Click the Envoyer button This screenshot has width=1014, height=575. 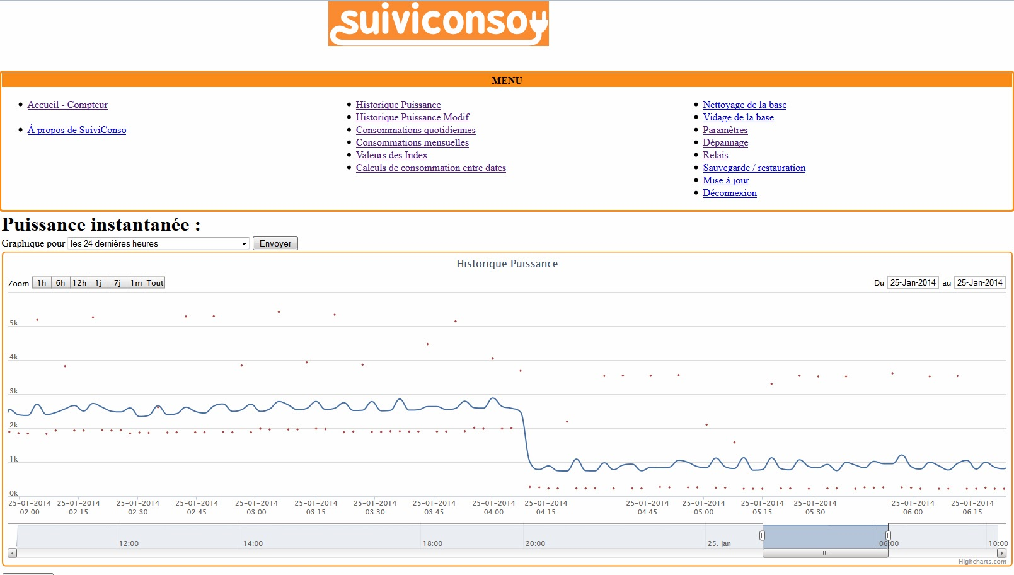pyautogui.click(x=275, y=243)
